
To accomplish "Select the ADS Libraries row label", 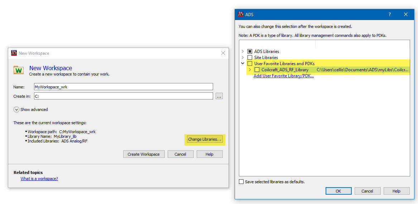I will click(266, 51).
